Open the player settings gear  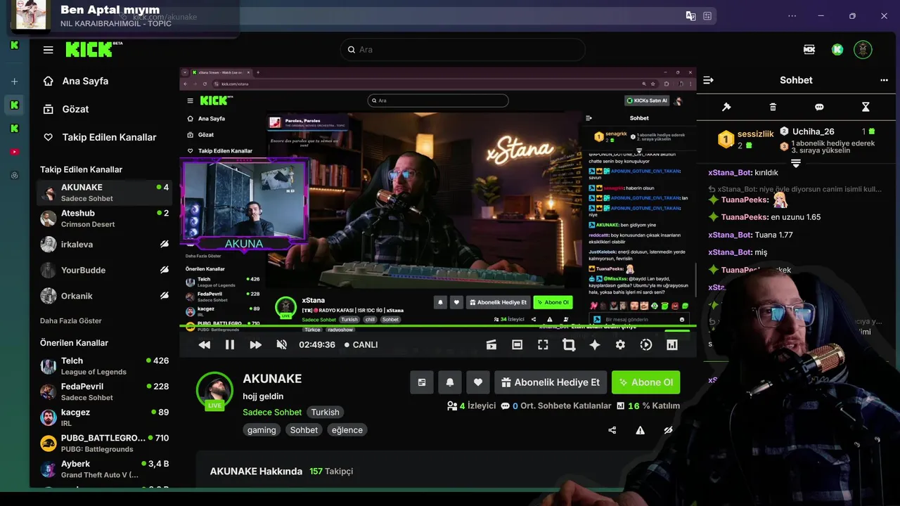point(620,345)
